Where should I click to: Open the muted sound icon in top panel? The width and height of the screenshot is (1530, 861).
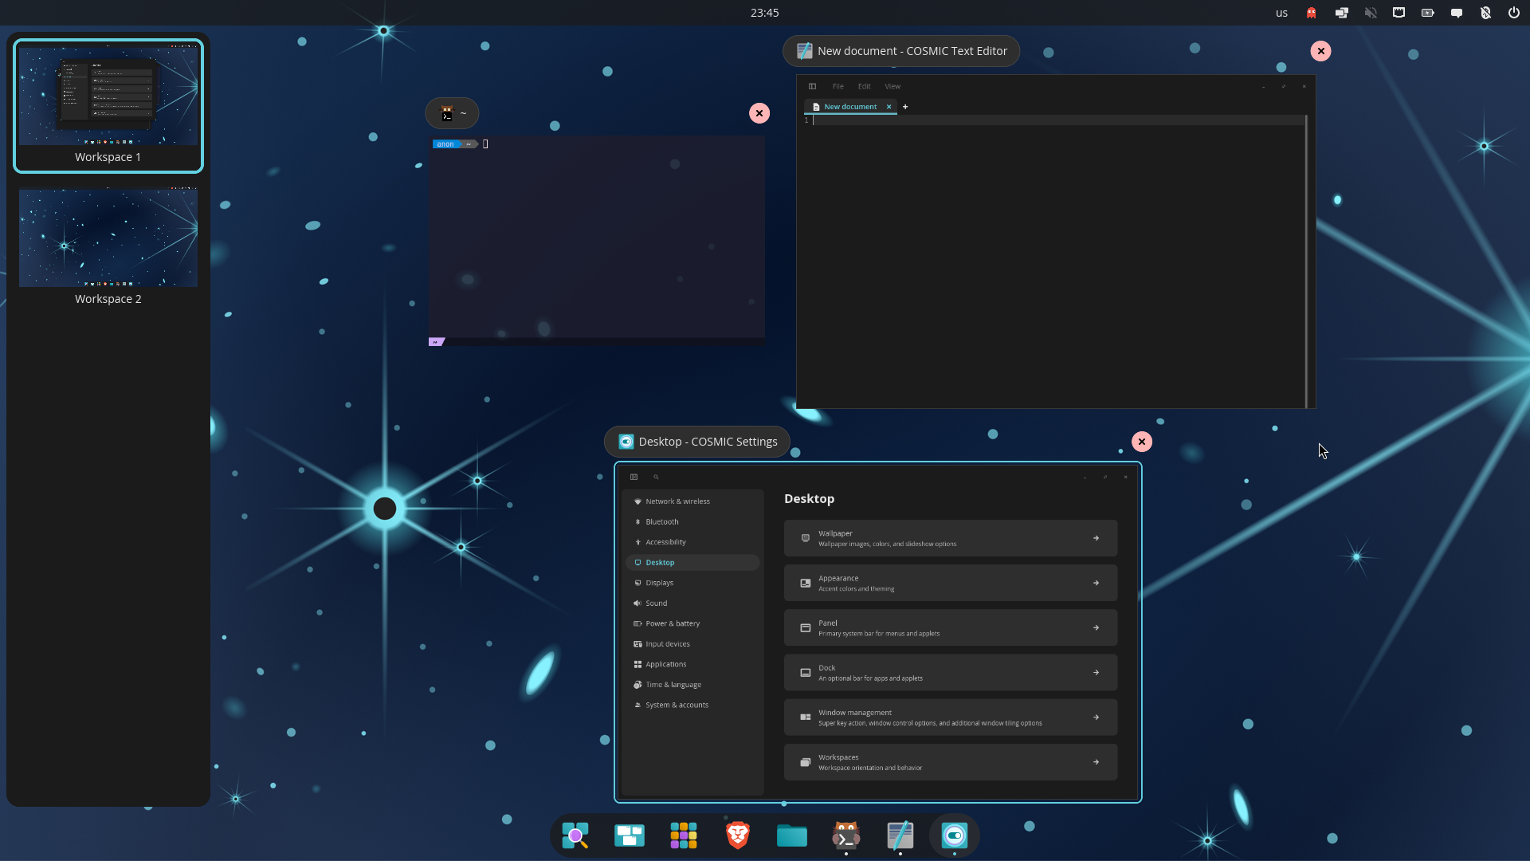coord(1371,13)
